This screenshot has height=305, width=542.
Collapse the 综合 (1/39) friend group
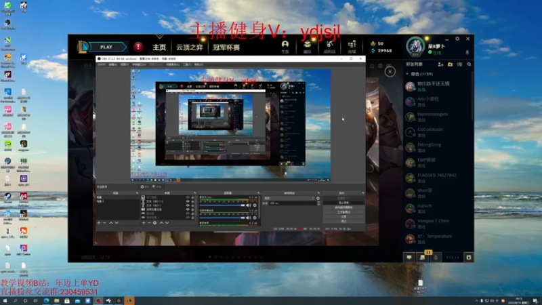419,74
